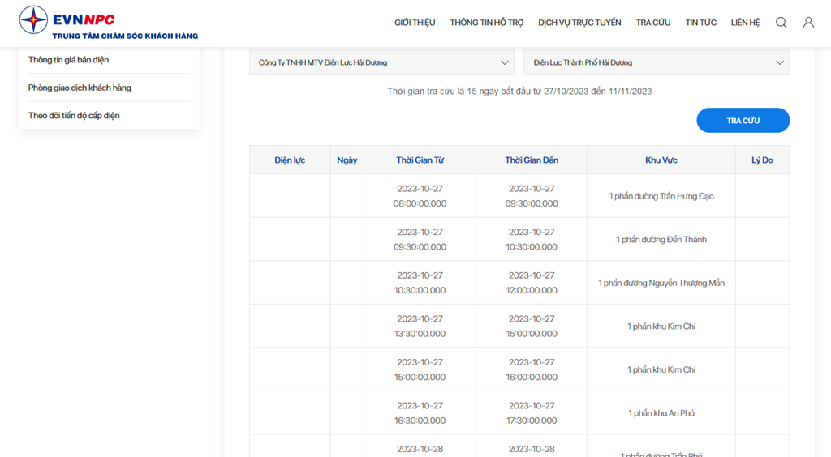Open the LIÊN HỆ menu item
The width and height of the screenshot is (831, 457).
(x=745, y=23)
